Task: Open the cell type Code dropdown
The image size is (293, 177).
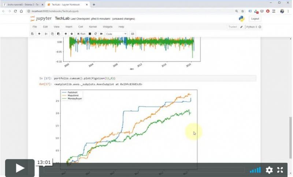Action: coord(116,34)
